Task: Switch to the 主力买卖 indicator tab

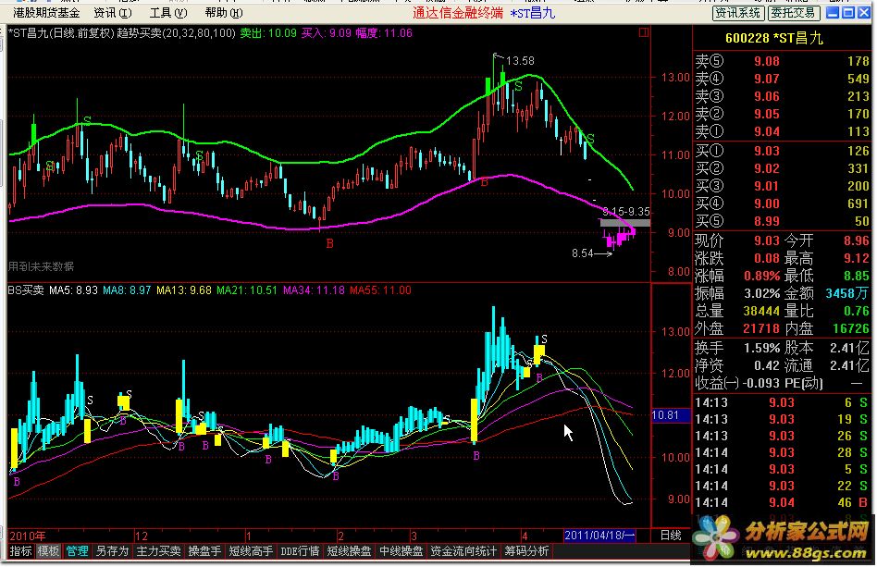Action: click(x=158, y=551)
